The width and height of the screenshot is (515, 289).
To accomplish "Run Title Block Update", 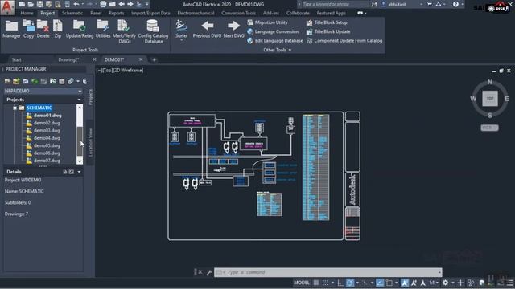I will coord(328,32).
